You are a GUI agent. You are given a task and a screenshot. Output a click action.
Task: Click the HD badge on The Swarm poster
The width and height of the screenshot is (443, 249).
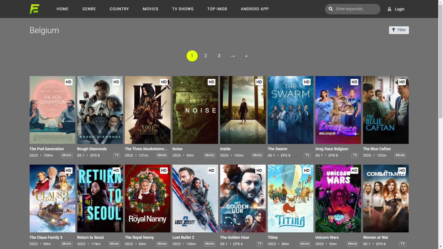pyautogui.click(x=307, y=82)
